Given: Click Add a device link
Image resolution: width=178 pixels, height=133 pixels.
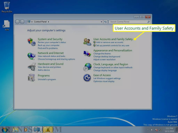Looking at the screenshot, I should (44, 70).
